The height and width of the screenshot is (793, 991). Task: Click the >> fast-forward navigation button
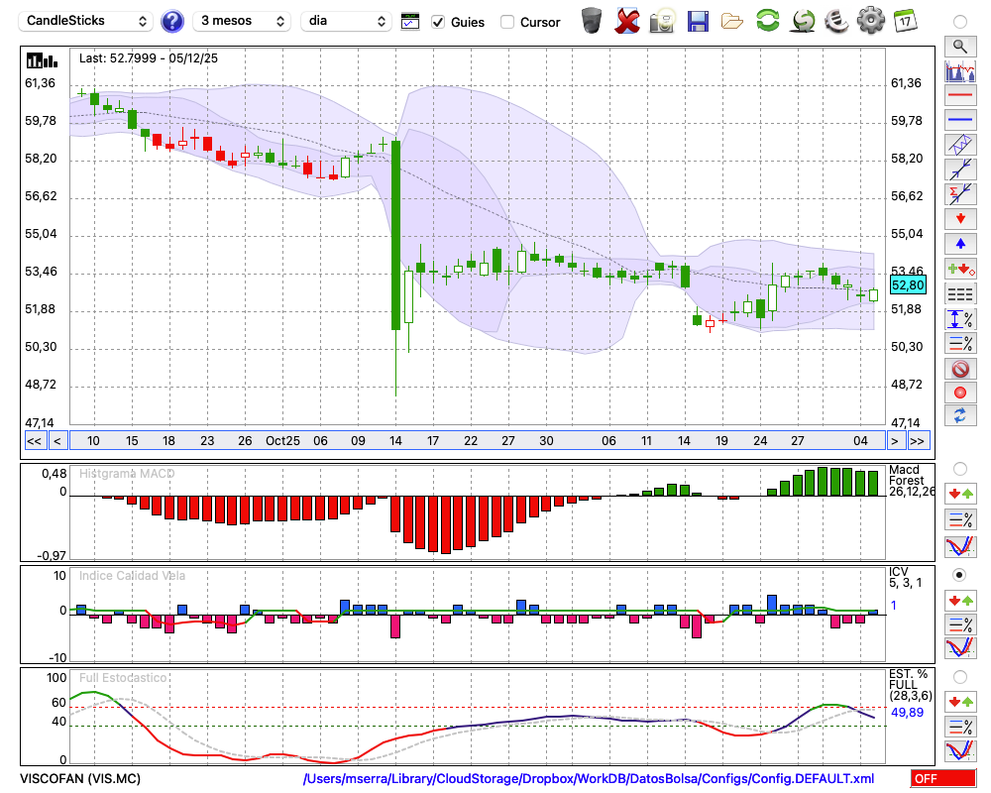[919, 441]
